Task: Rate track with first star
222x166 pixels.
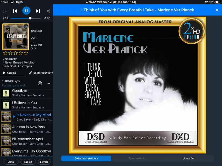Action: (x=5, y=53)
